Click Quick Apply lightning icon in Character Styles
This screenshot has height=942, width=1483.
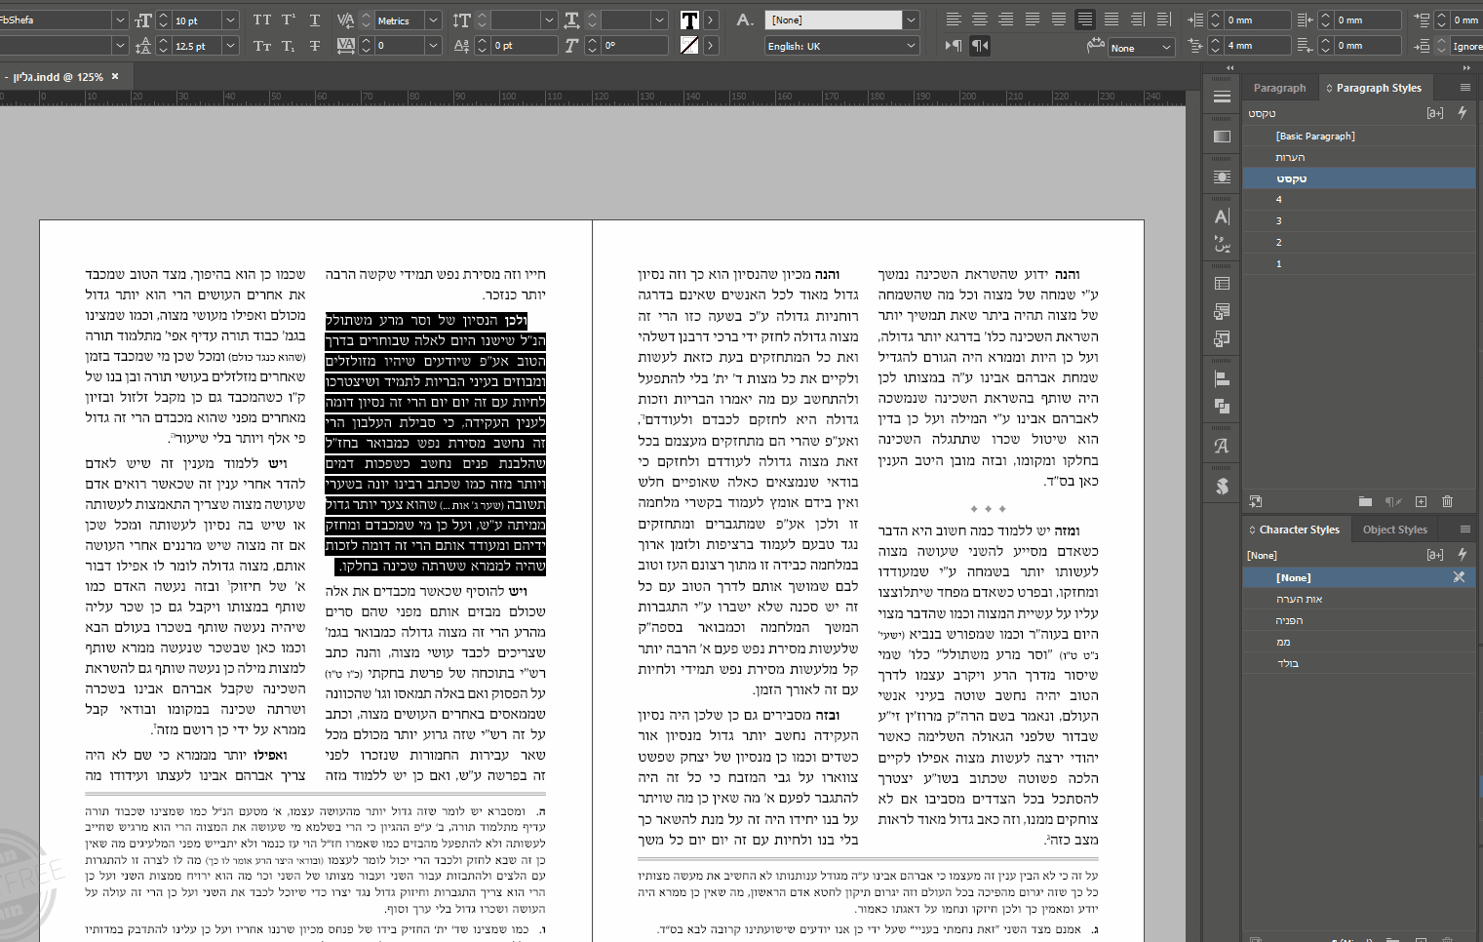point(1462,554)
